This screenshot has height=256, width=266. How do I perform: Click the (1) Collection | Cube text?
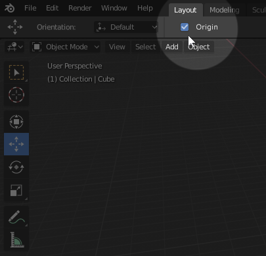81,79
